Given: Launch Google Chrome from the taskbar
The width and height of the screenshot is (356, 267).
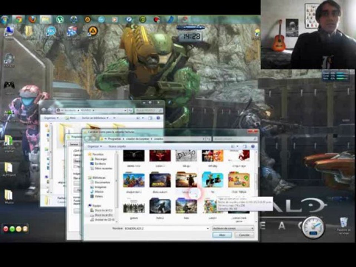Looking at the screenshot, I should coord(19,20).
